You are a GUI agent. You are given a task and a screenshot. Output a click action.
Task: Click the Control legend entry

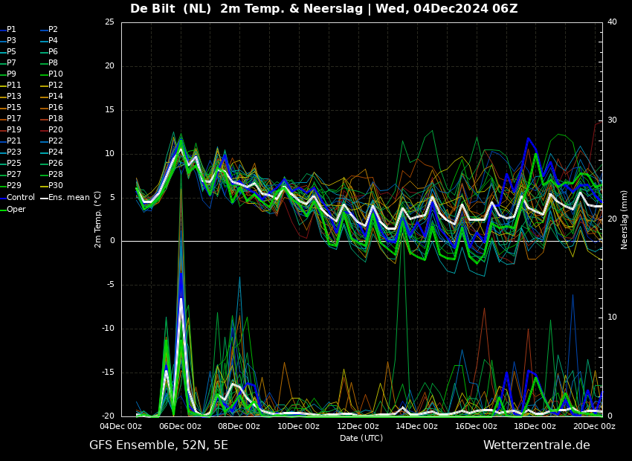pos(20,197)
